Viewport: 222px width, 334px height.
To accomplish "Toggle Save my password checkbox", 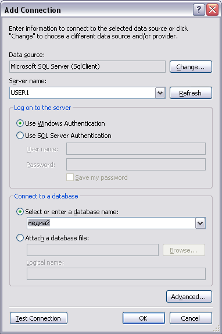I will 70,177.
